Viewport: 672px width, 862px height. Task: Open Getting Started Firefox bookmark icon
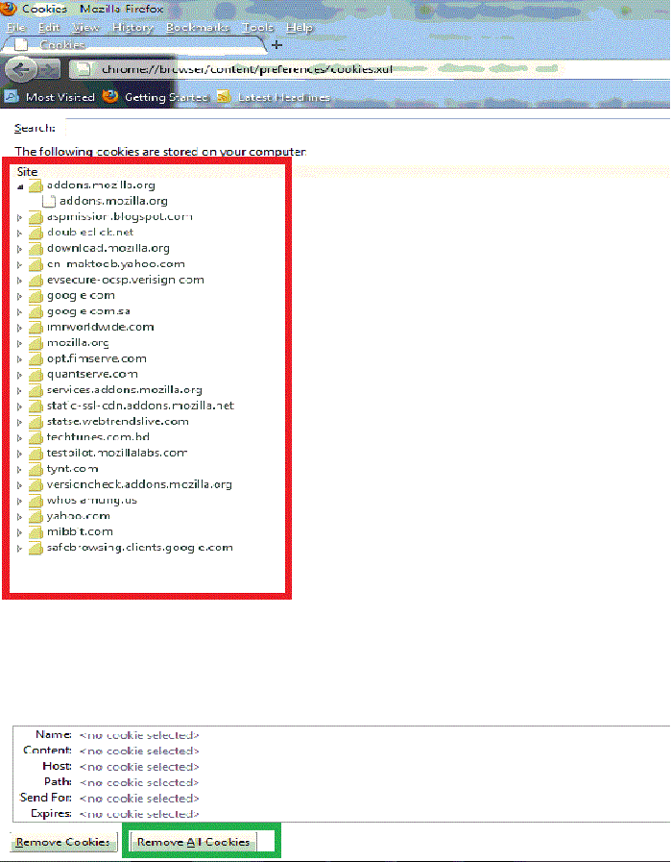tap(110, 97)
